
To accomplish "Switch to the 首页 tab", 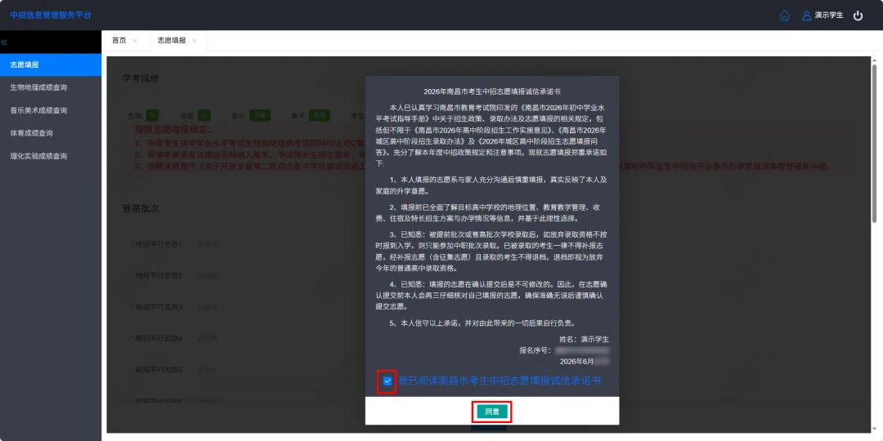I will [119, 41].
